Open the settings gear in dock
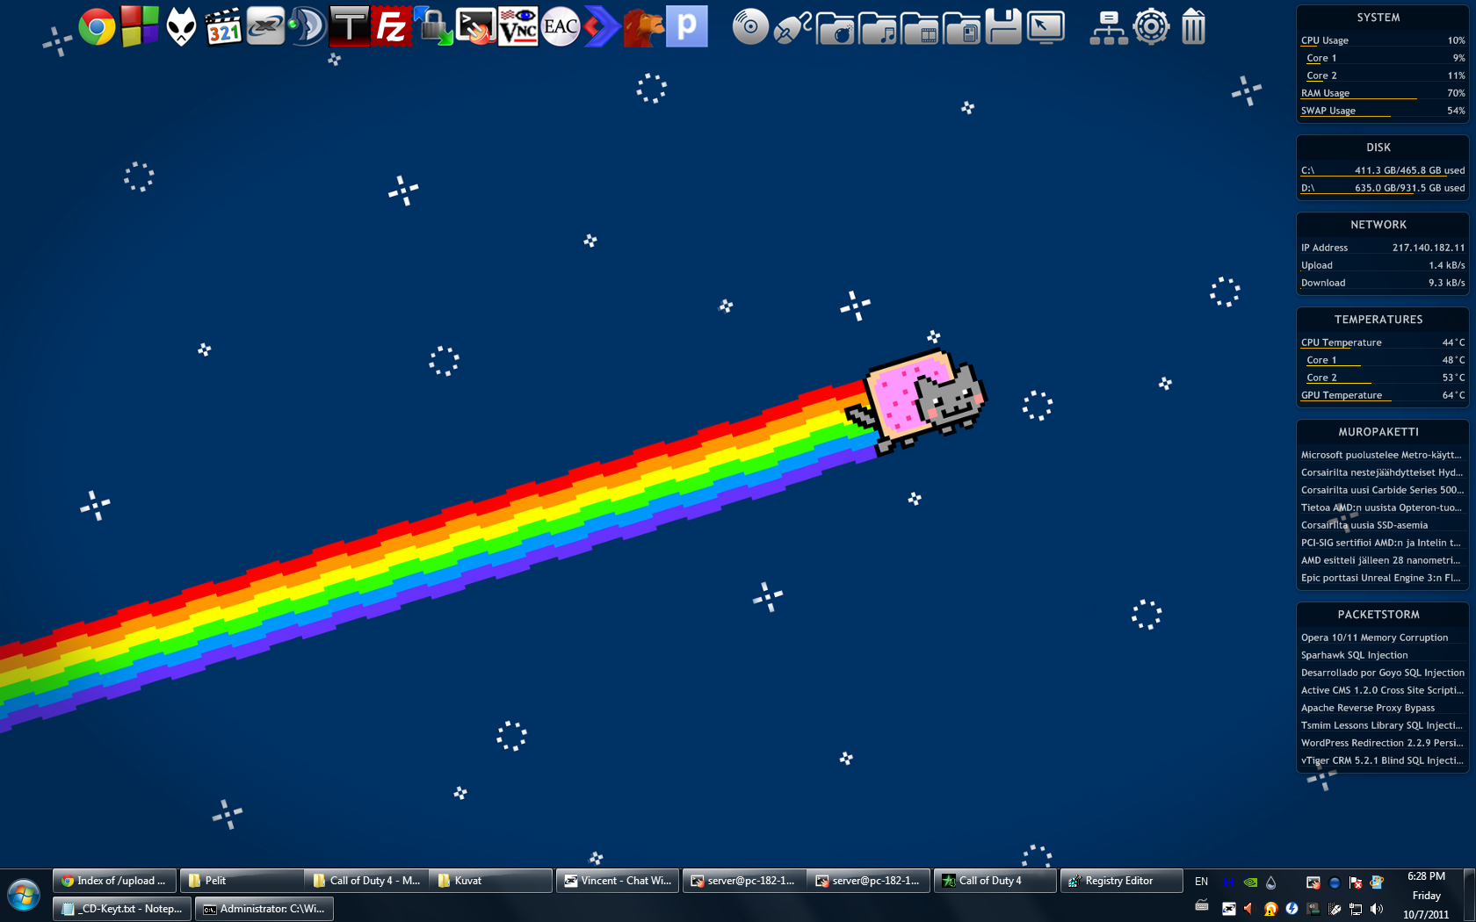This screenshot has width=1476, height=922. coord(1151,27)
